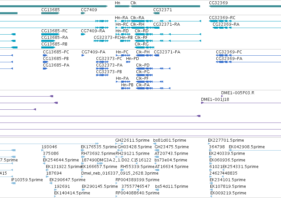The image size is (281, 198).
Task: Select transcript Hn-RA
Action: 123,21
